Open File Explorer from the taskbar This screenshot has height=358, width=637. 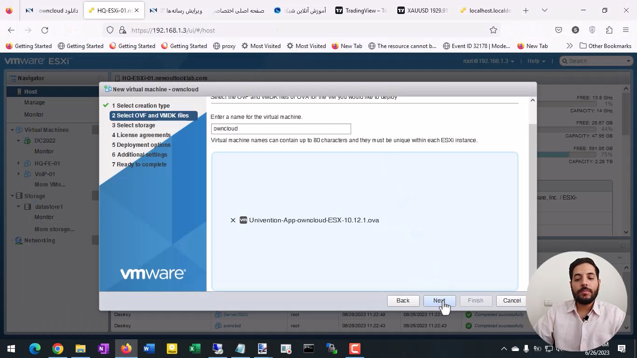coord(81,348)
